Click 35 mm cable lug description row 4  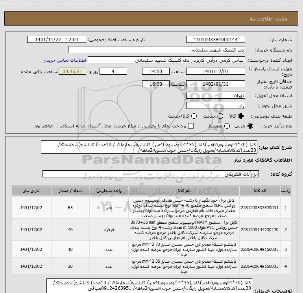[184, 266]
